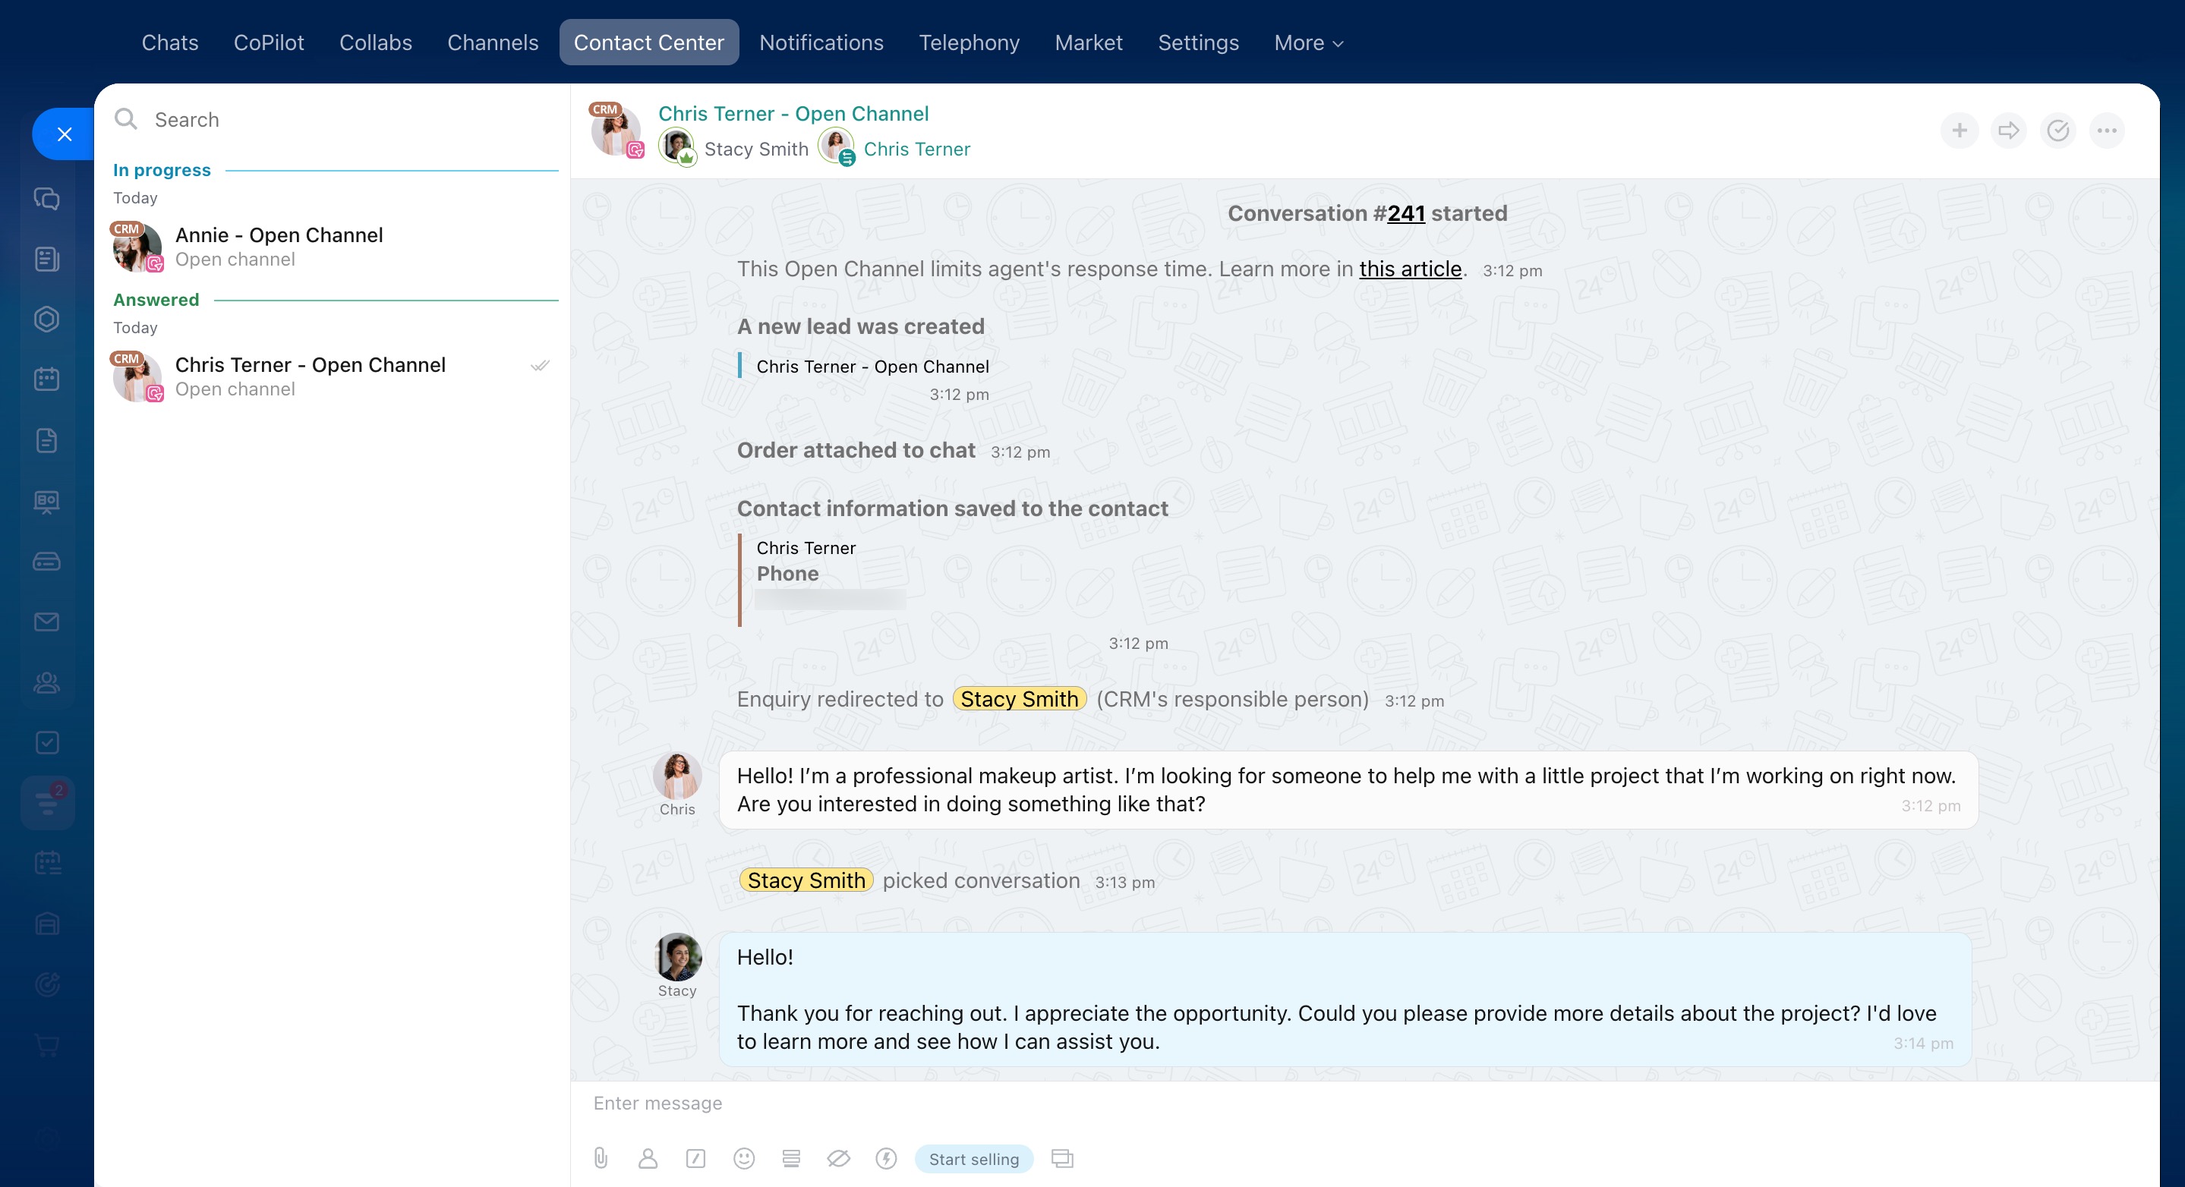Open the emoji picker smiley icon
This screenshot has width=2185, height=1187.
point(744,1158)
